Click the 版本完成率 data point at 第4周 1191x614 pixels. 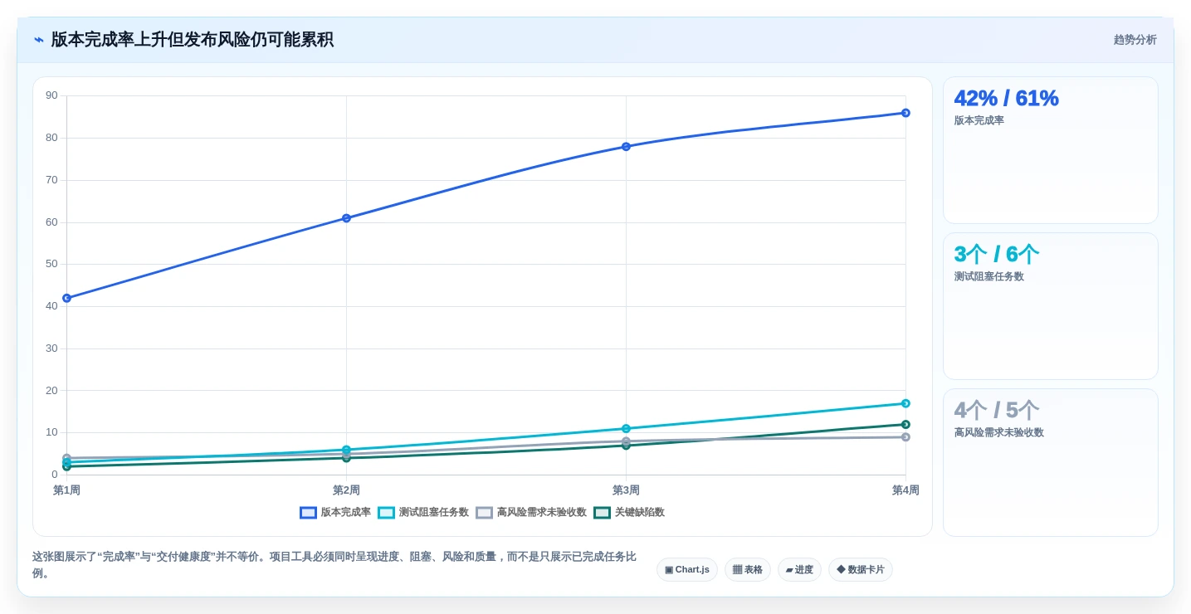coord(905,113)
